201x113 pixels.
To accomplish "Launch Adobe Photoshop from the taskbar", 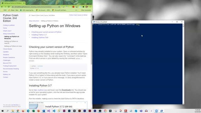I will click(69, 111).
